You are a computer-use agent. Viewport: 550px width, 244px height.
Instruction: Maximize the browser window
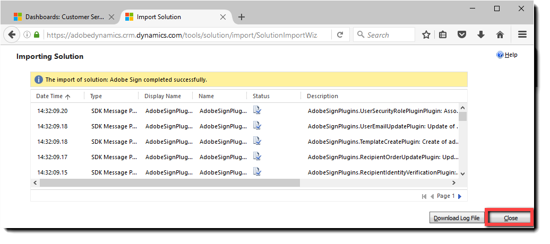coord(497,9)
